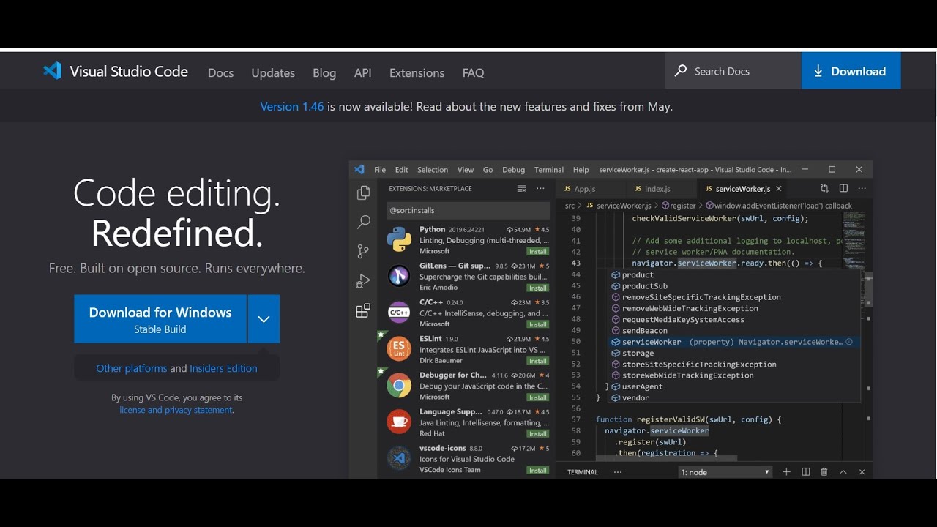Add a new terminal with plus icon
937x527 pixels.
(786, 472)
